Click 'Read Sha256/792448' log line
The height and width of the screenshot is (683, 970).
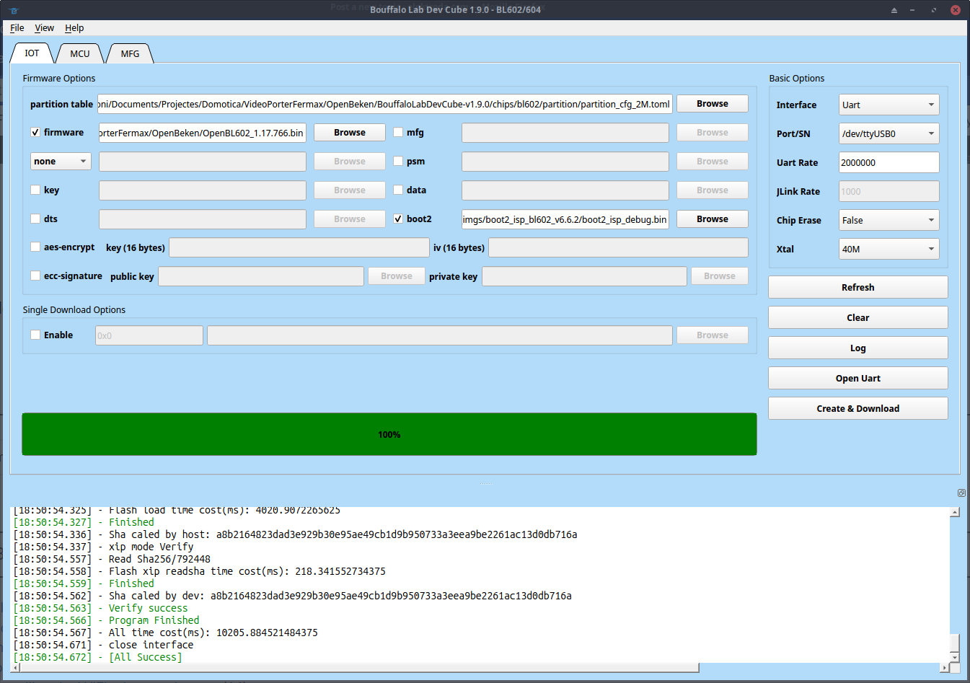click(112, 559)
